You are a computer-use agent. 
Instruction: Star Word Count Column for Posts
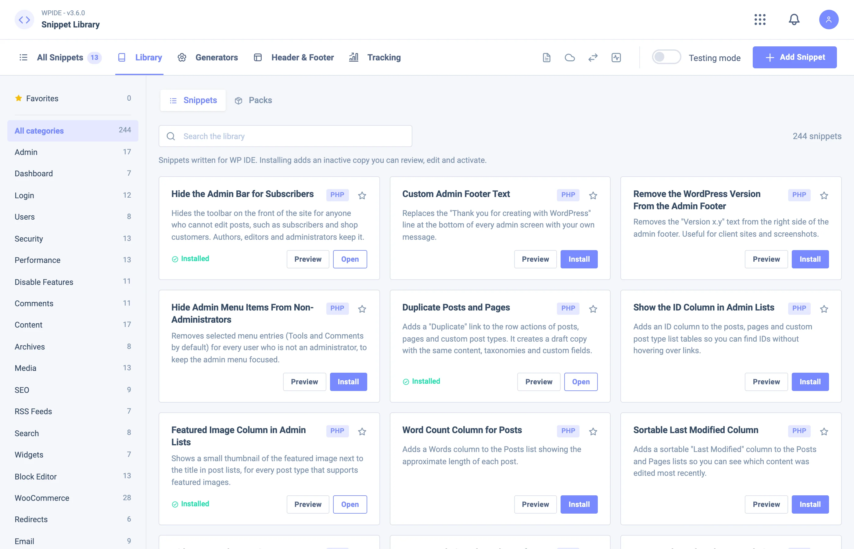(x=593, y=431)
